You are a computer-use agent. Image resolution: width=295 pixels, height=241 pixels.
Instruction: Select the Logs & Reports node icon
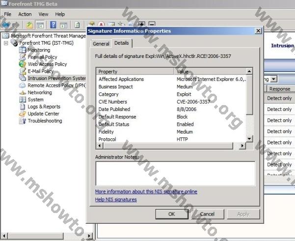click(23, 107)
